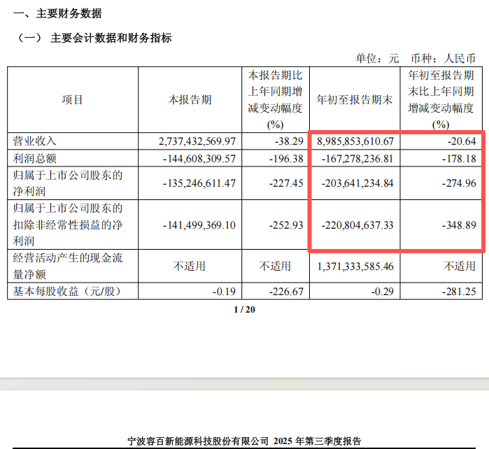Select the 利润总额 row label

34,158
